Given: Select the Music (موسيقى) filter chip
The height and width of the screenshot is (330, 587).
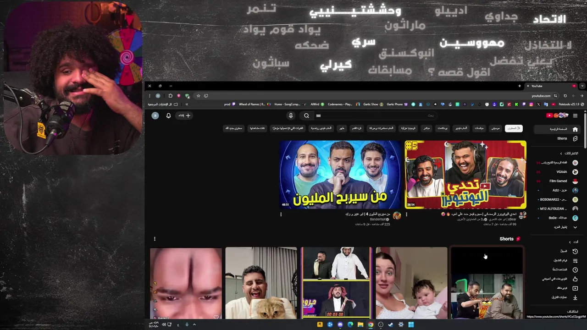Looking at the screenshot, I should click(x=496, y=128).
